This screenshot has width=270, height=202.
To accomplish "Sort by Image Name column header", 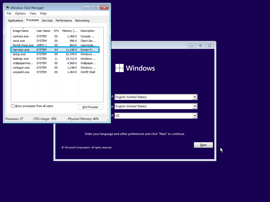I will pyautogui.click(x=23, y=31).
